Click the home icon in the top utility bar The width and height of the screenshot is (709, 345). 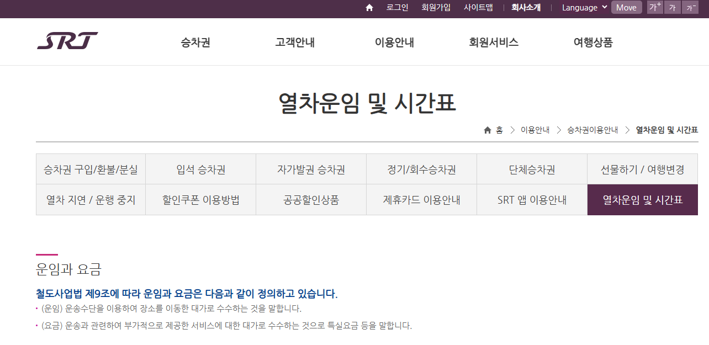point(369,7)
